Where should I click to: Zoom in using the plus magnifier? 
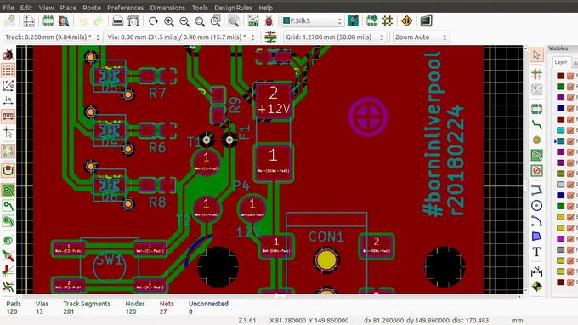(169, 21)
